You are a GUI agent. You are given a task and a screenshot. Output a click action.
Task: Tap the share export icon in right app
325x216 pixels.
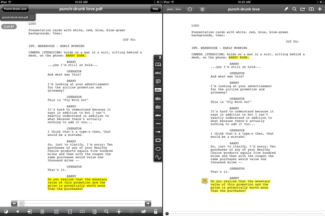click(303, 9)
